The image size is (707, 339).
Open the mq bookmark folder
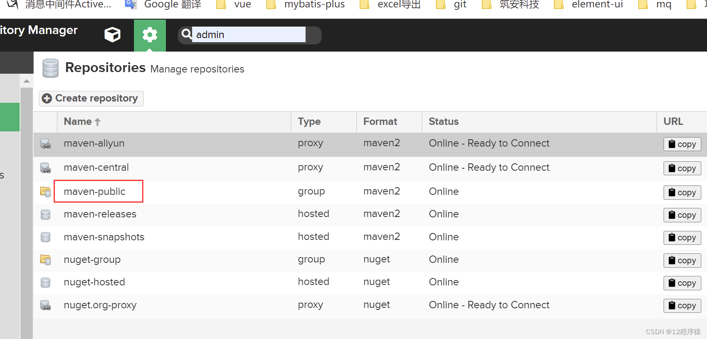point(655,5)
